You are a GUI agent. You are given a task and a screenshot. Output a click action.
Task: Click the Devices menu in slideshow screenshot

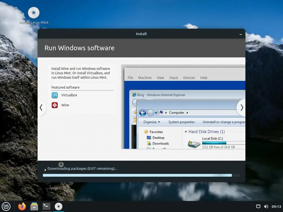point(189,78)
